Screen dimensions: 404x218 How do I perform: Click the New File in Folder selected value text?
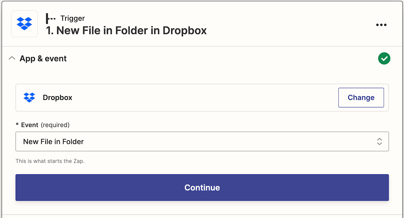coord(53,141)
